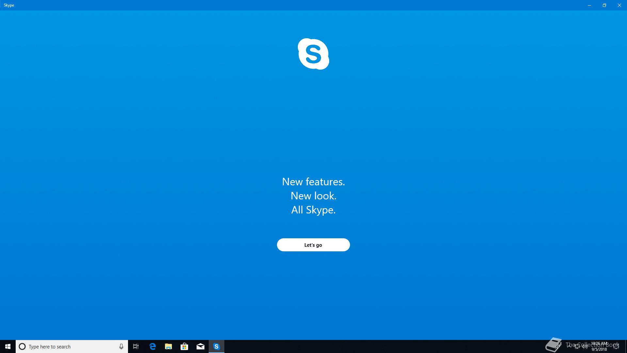Click the Let's go button
Image resolution: width=627 pixels, height=353 pixels.
click(313, 245)
